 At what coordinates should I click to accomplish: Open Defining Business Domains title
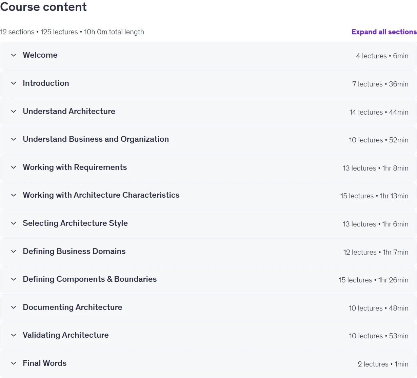click(x=74, y=251)
